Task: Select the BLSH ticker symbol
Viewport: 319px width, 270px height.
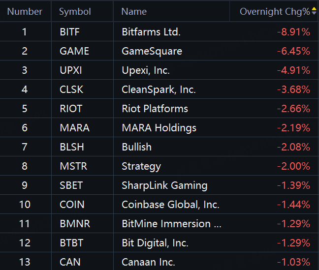Action: [x=72, y=147]
